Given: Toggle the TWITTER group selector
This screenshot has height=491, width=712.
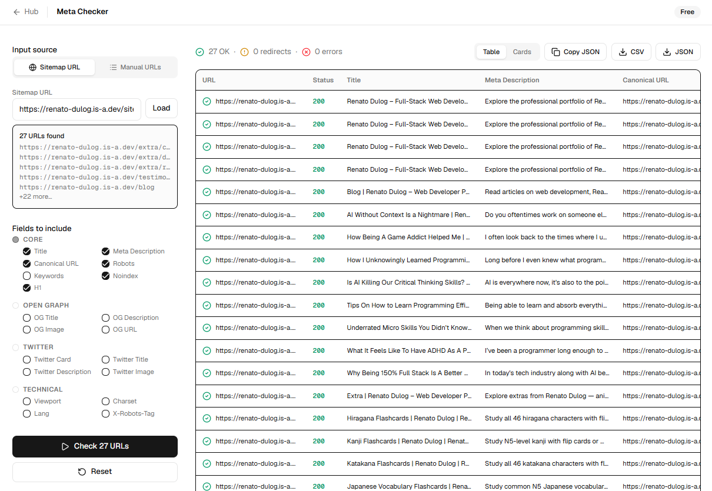Looking at the screenshot, I should pyautogui.click(x=16, y=347).
